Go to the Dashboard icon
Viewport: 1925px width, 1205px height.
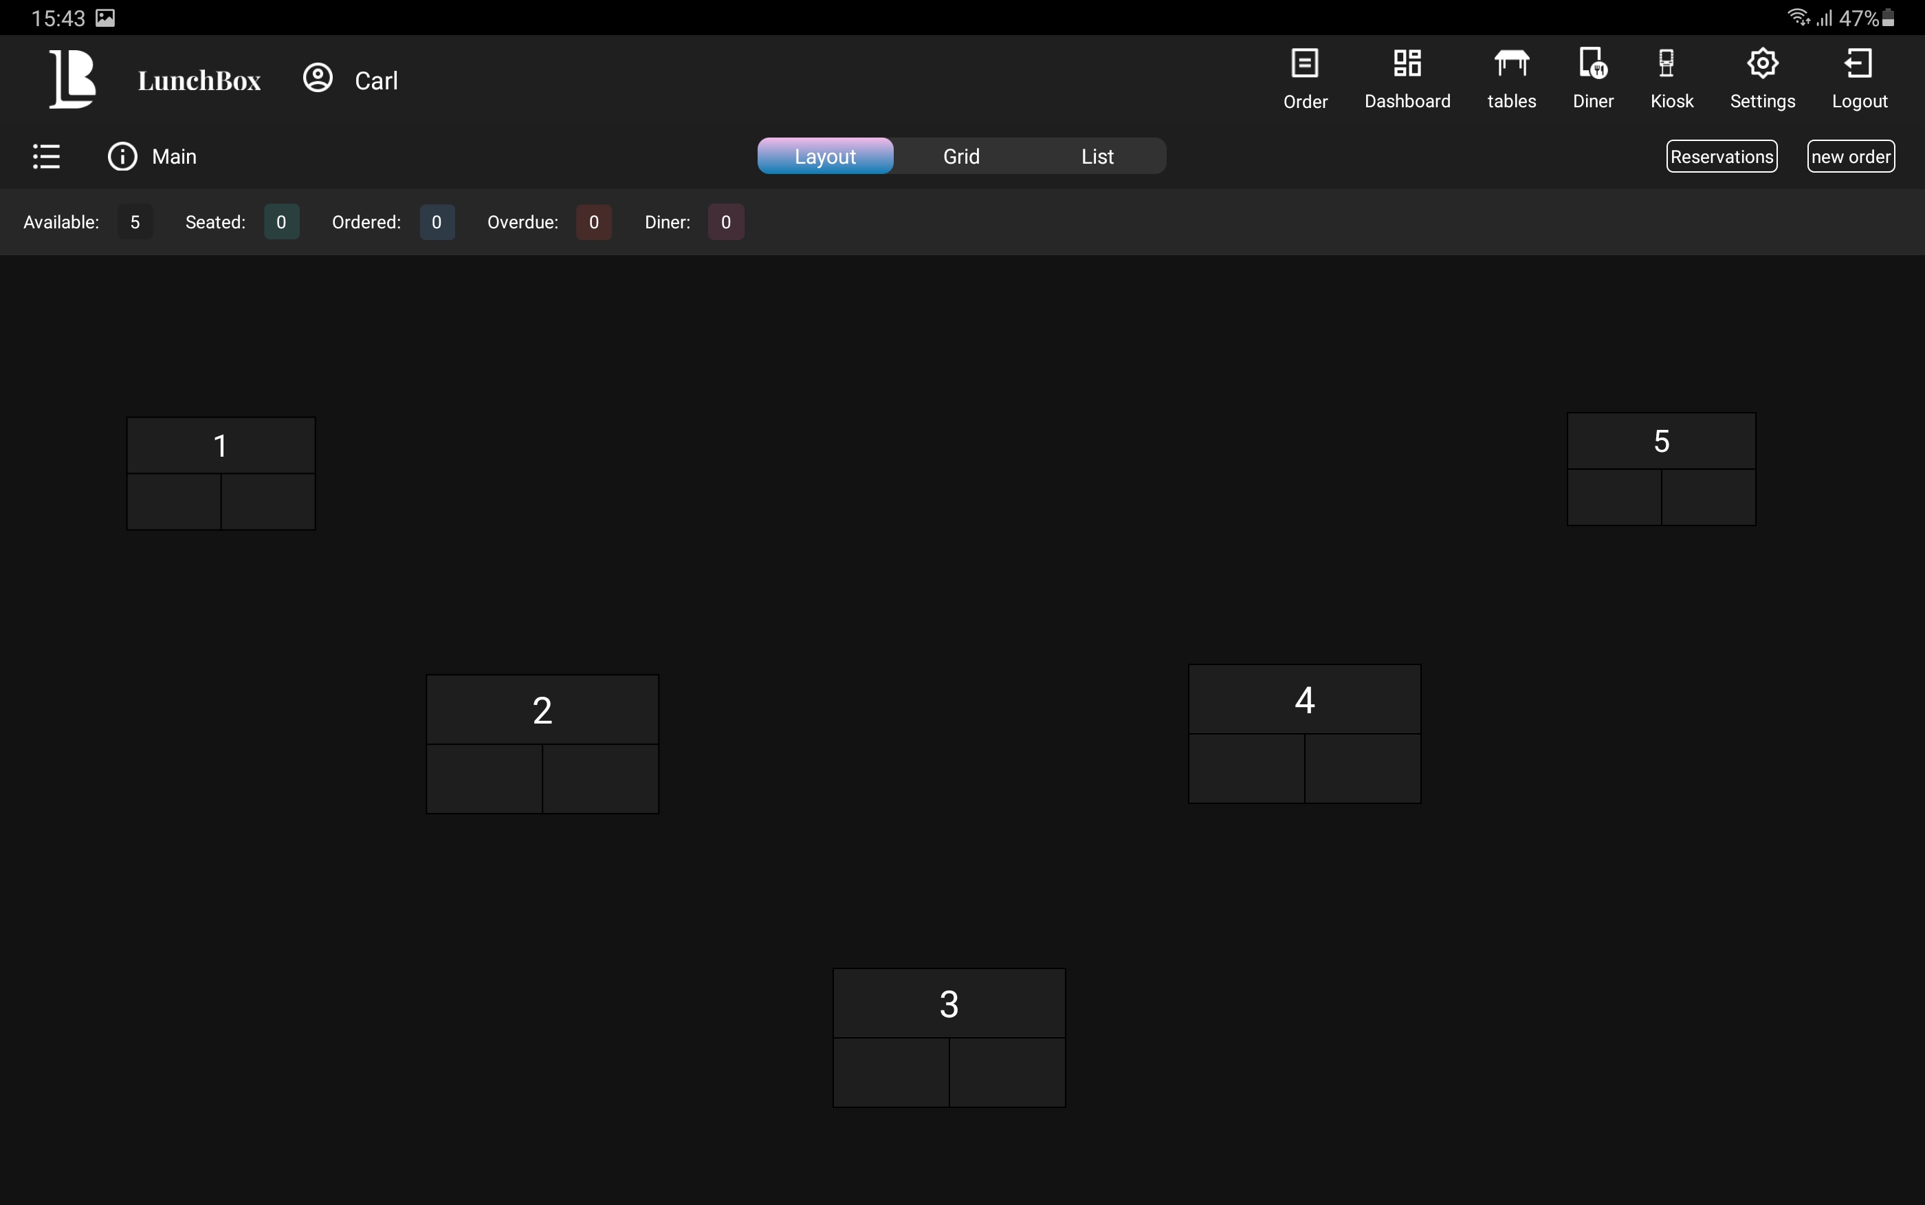pos(1407,64)
